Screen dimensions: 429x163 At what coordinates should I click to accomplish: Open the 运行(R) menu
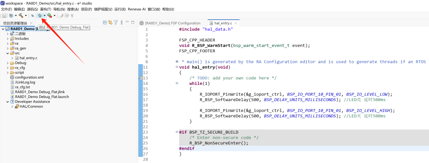[120, 9]
